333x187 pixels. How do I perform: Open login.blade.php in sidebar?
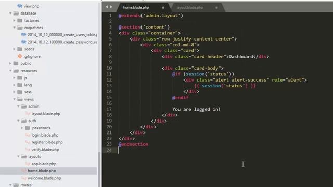point(45,135)
